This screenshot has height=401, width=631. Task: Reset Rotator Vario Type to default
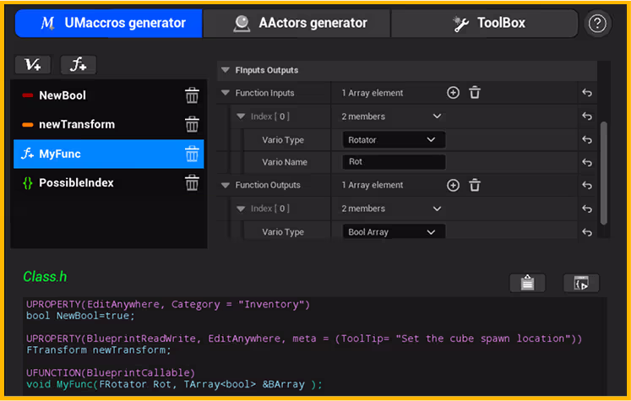click(587, 139)
